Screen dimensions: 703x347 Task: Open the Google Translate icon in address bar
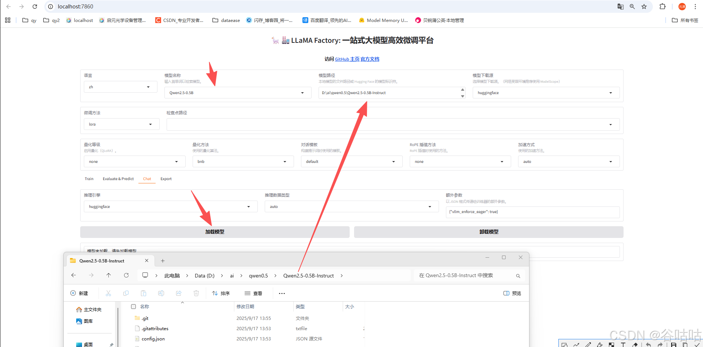pyautogui.click(x=620, y=7)
